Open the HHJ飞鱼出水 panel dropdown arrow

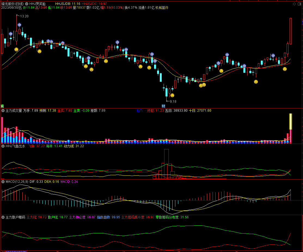coord(3,146)
